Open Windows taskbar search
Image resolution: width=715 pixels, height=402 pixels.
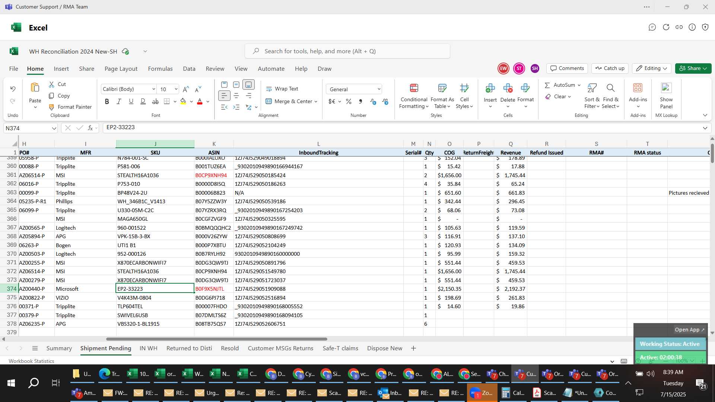tap(34, 383)
